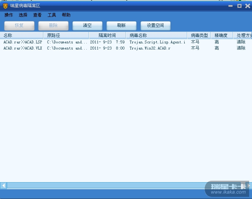The image size is (252, 199).
Task: Open the 帮助 menu
Action: coord(66,15)
